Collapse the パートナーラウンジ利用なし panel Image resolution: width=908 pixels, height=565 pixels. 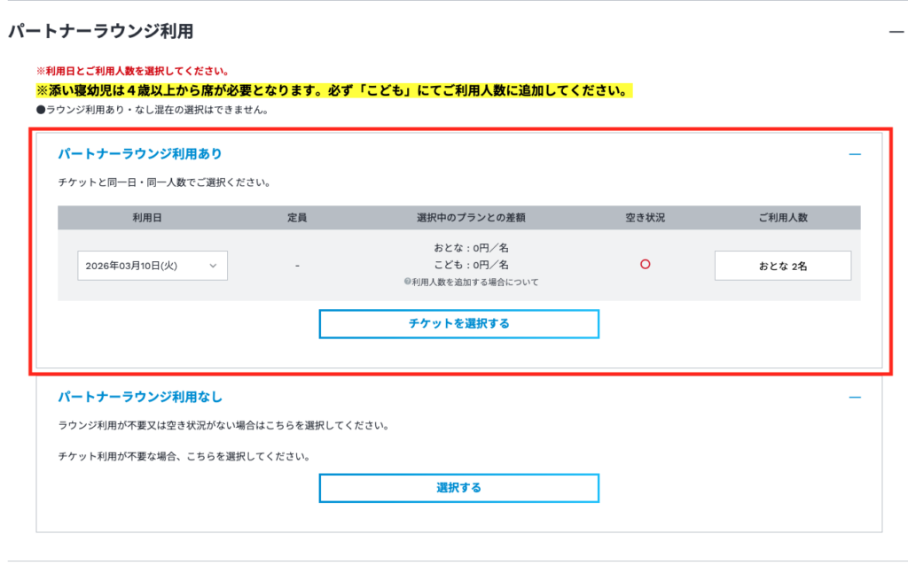[x=854, y=398]
